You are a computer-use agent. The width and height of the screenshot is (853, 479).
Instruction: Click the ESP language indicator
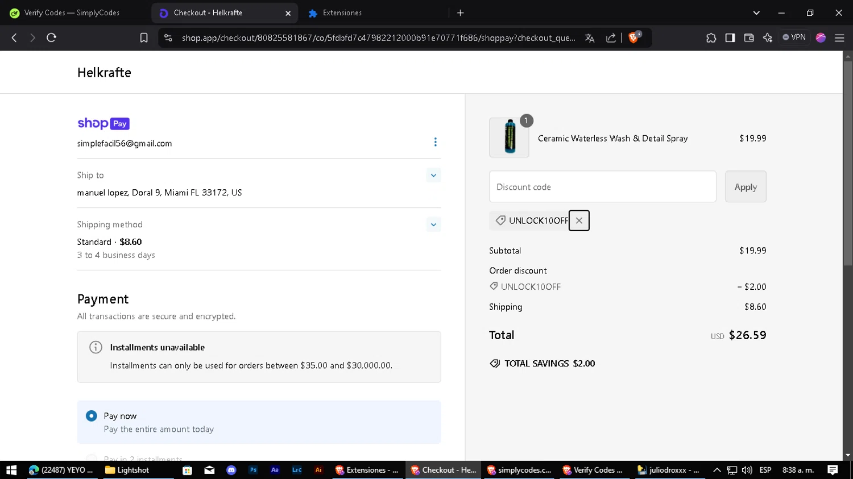765,470
